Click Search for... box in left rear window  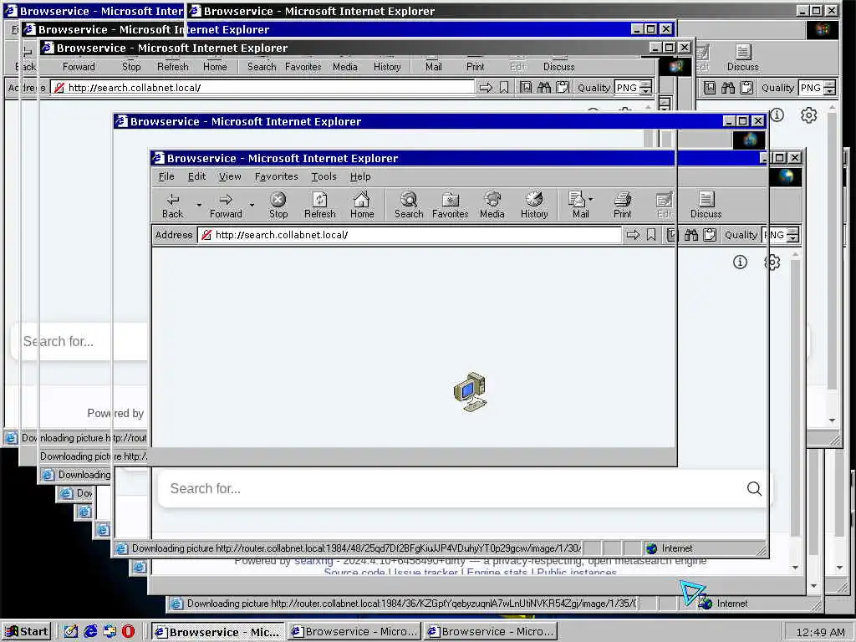pyautogui.click(x=79, y=341)
